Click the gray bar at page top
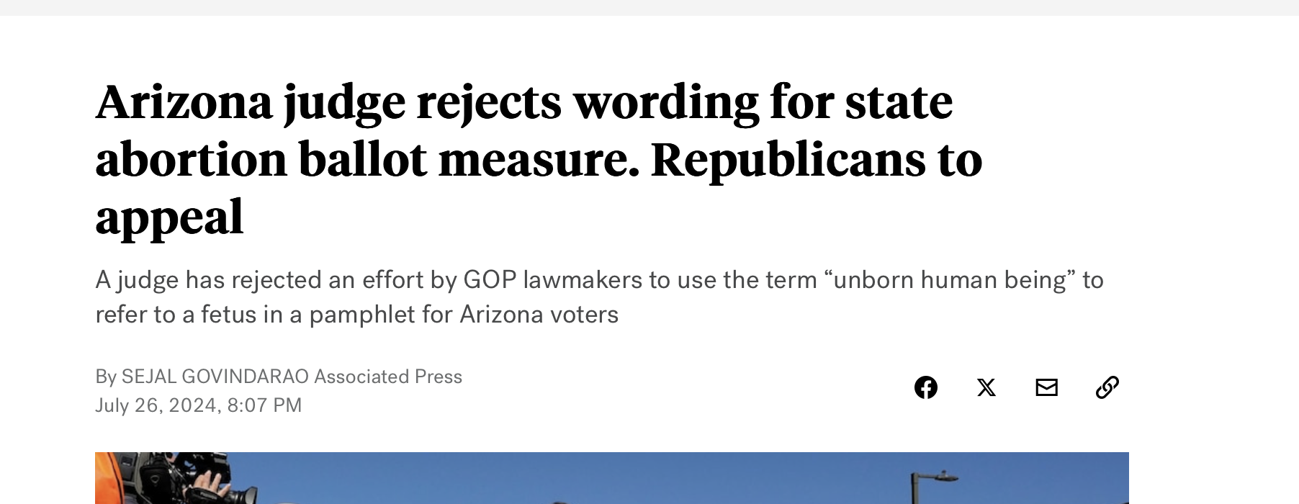The width and height of the screenshot is (1299, 504). (649, 7)
